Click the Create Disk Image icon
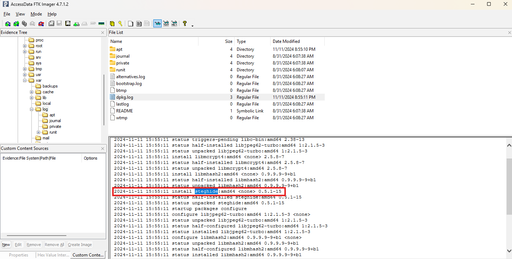The image size is (512, 259). [52, 24]
